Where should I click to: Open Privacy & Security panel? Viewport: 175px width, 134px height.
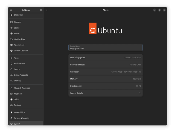pyautogui.click(x=26, y=118)
